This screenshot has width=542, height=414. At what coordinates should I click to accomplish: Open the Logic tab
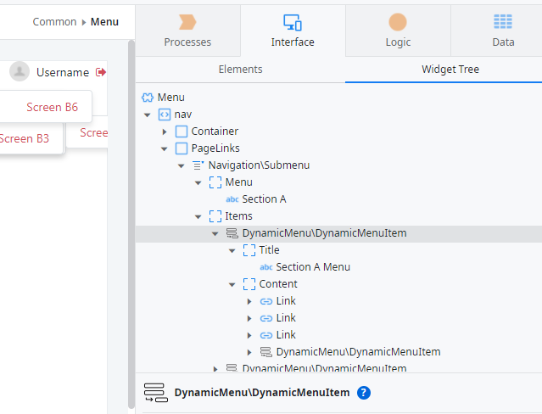pos(398,31)
